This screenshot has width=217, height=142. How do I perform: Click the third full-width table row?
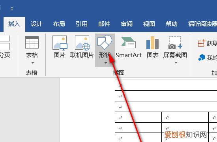click(x=166, y=106)
